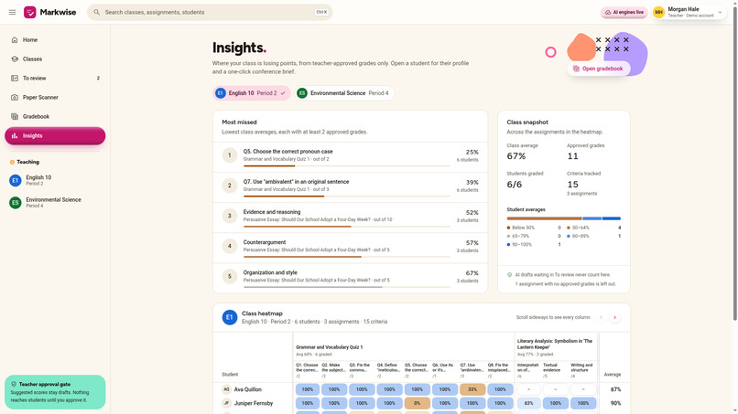This screenshot has width=738, height=414.
Task: Focus the search classes, assignments, students field
Action: coord(210,12)
